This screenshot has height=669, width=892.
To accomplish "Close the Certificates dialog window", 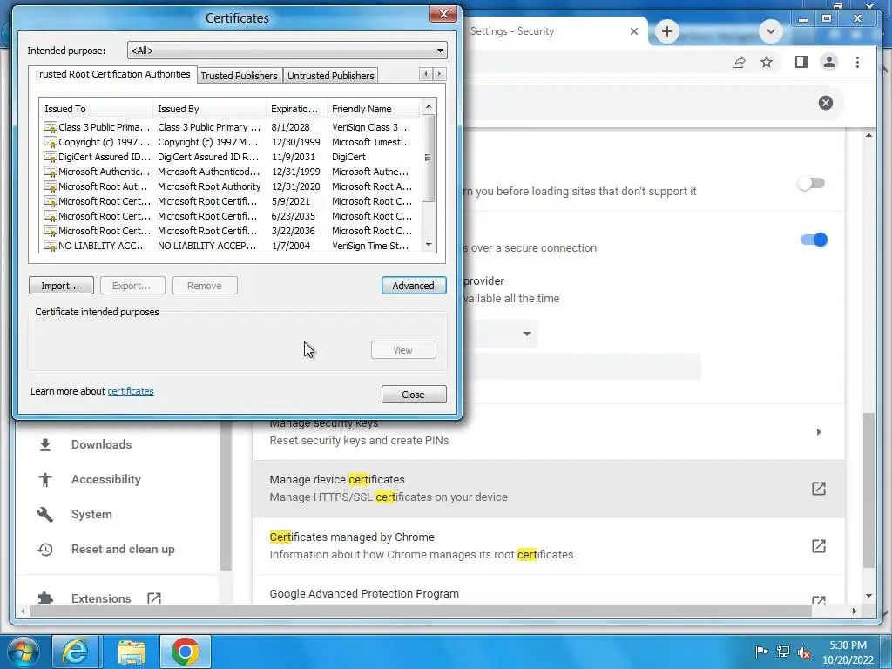I will tap(443, 14).
